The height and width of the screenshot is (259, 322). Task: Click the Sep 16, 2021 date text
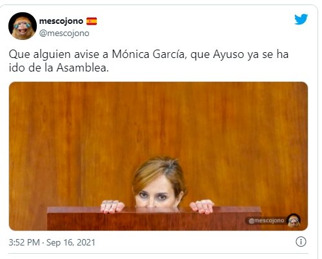click(x=71, y=242)
